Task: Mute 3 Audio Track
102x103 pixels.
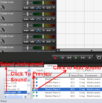Action: tap(26, 19)
